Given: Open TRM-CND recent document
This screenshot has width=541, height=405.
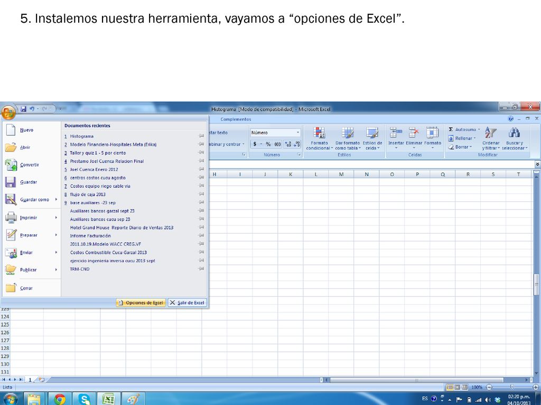Looking at the screenshot, I should (80, 269).
